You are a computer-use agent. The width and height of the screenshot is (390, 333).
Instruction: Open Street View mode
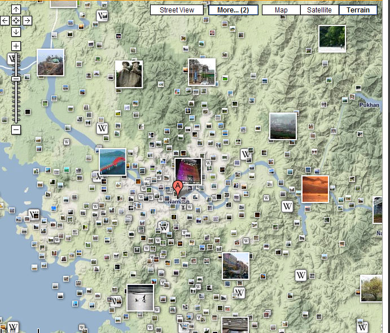[177, 10]
